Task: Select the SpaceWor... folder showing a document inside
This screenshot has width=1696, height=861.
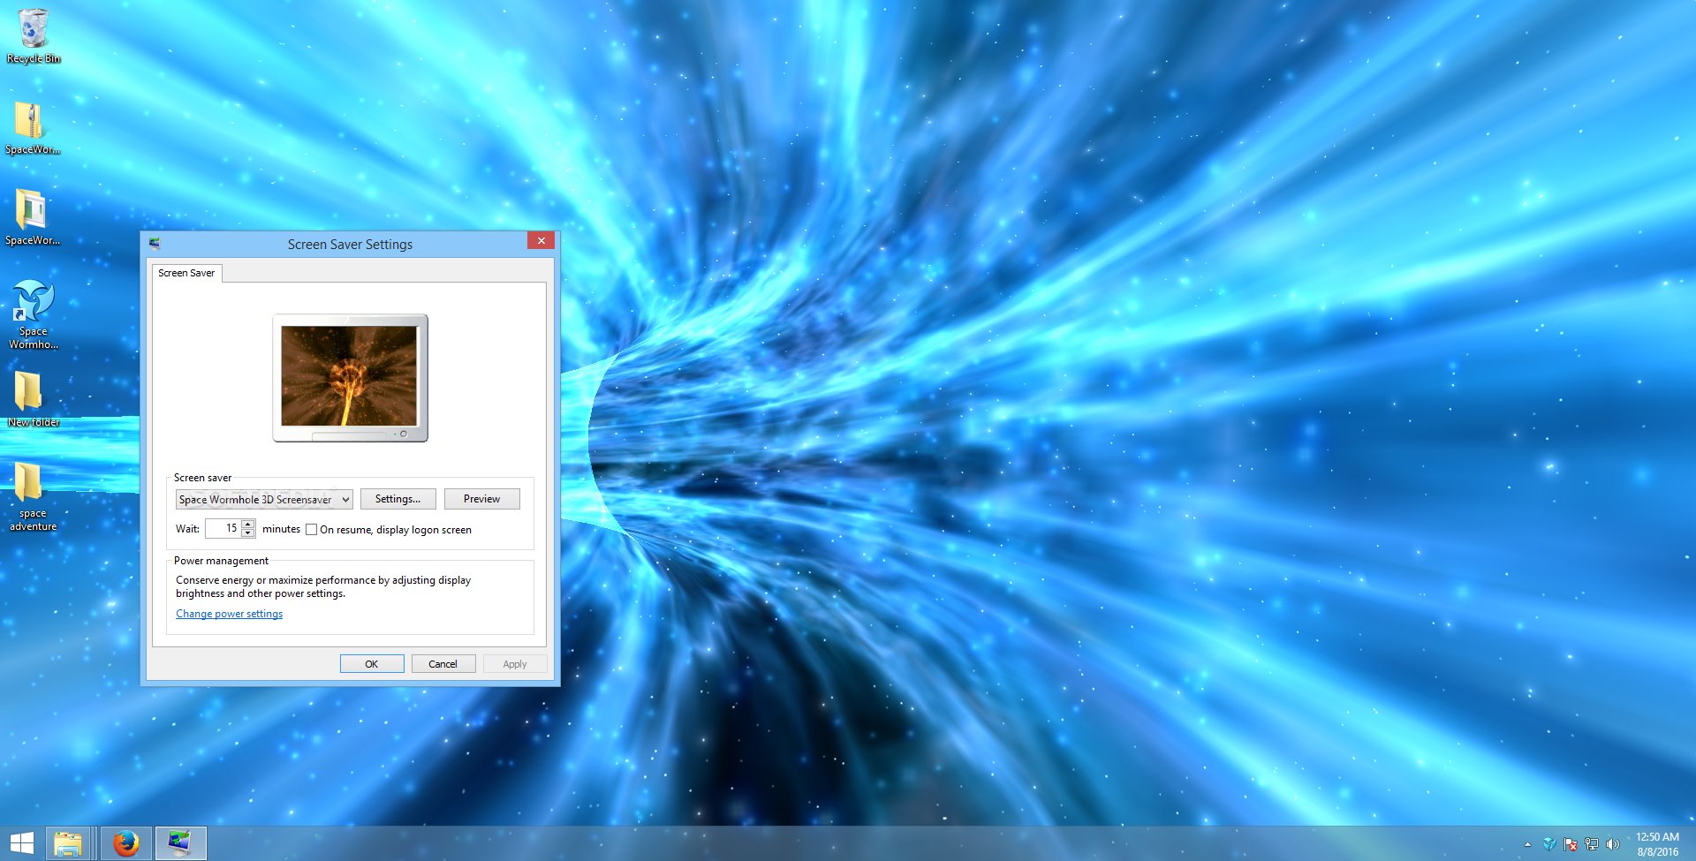Action: tap(33, 217)
